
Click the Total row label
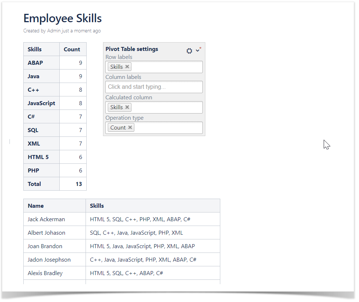click(x=35, y=184)
